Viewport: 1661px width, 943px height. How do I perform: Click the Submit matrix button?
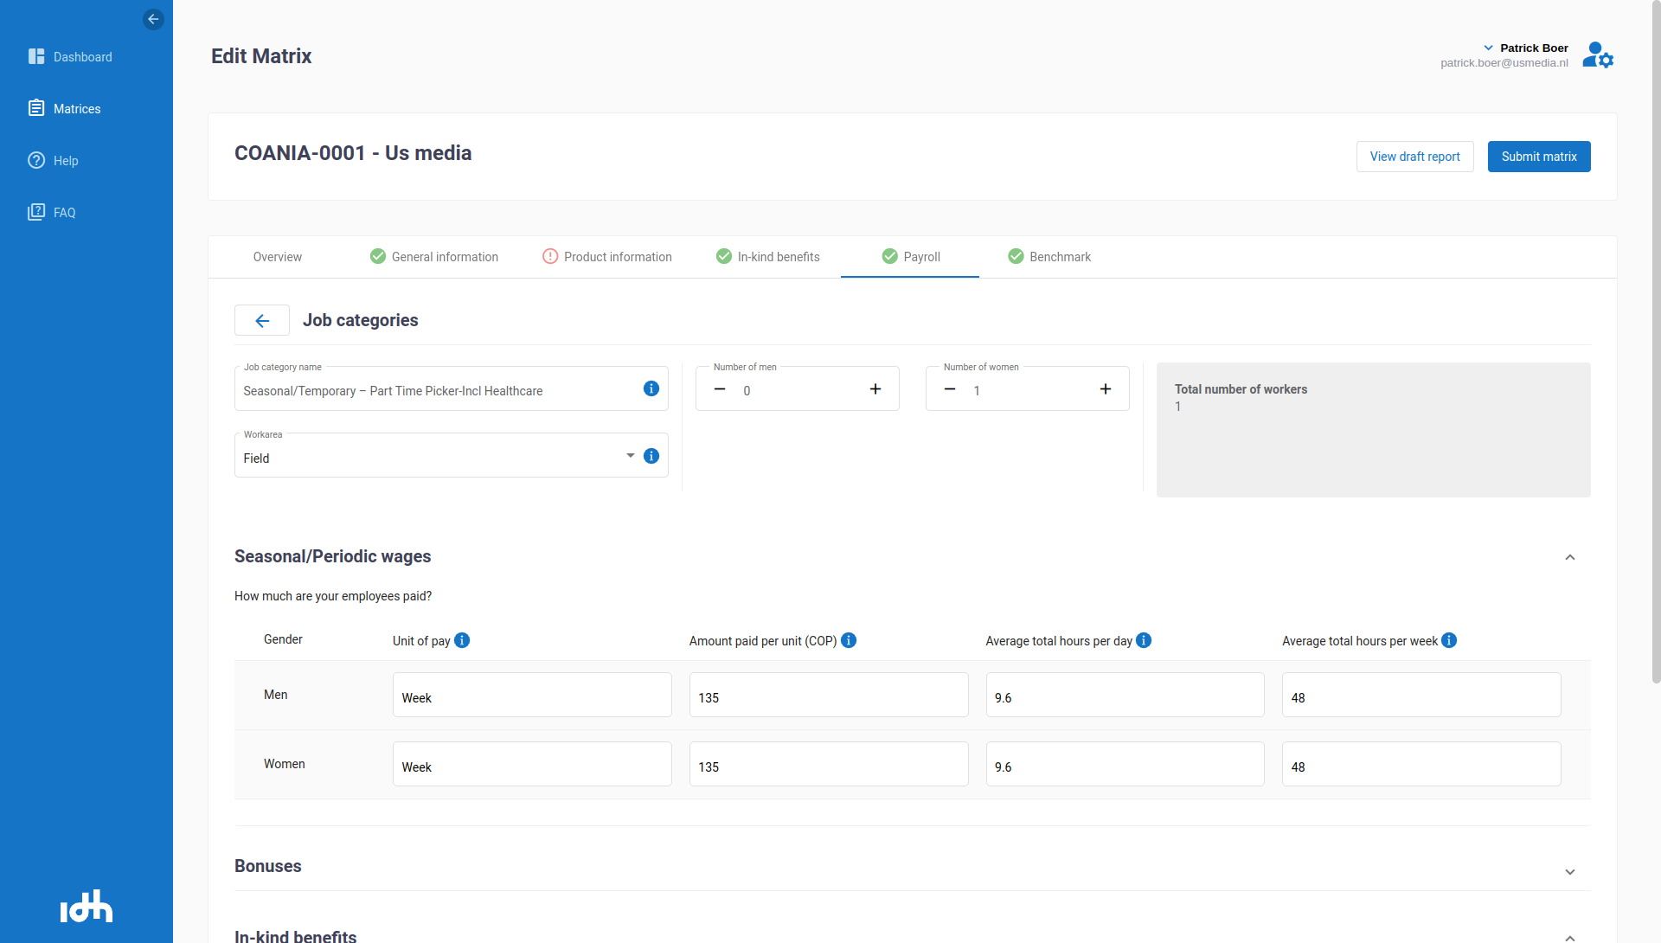pyautogui.click(x=1539, y=157)
